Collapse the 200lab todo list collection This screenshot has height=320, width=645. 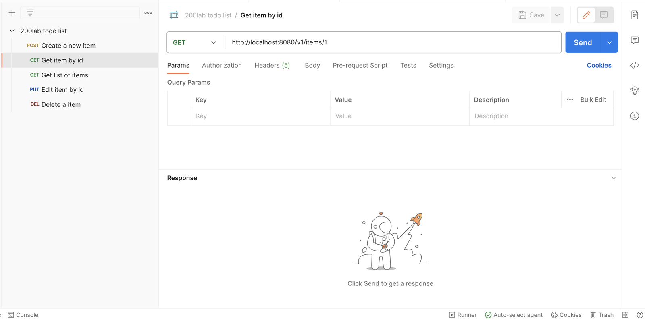click(12, 31)
